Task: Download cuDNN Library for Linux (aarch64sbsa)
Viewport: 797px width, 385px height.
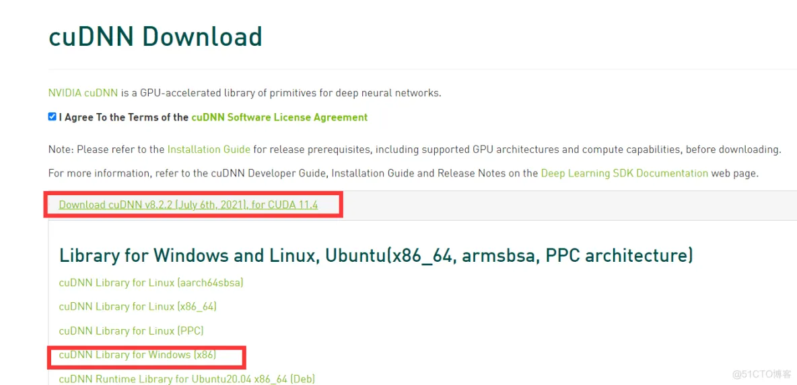Action: pyautogui.click(x=151, y=283)
